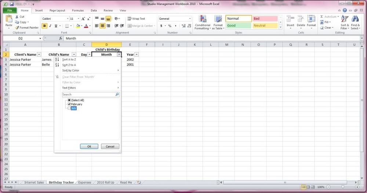
Task: Click Center text alignment icon
Action: [102, 26]
